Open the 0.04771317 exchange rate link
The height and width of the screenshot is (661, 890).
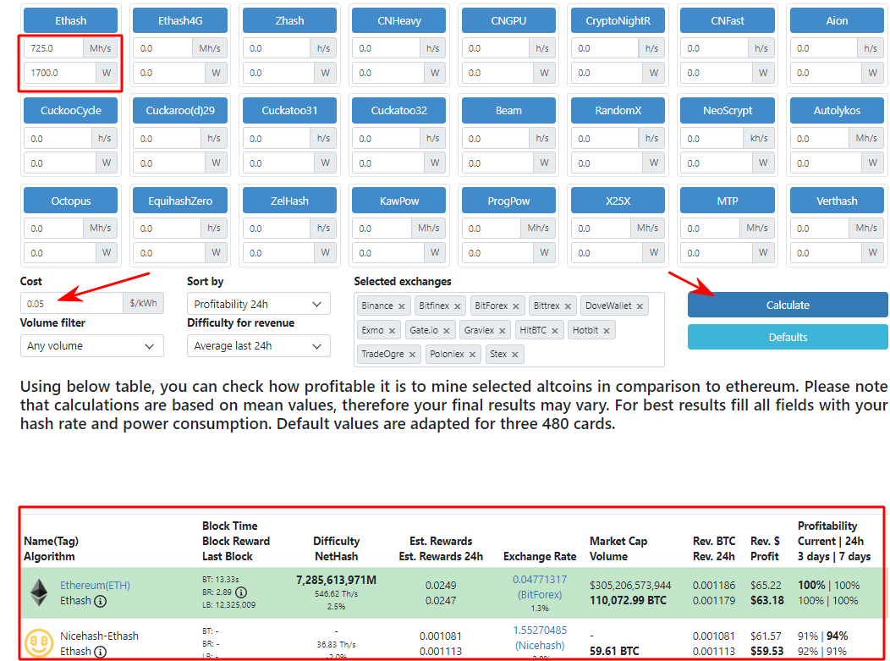point(539,580)
